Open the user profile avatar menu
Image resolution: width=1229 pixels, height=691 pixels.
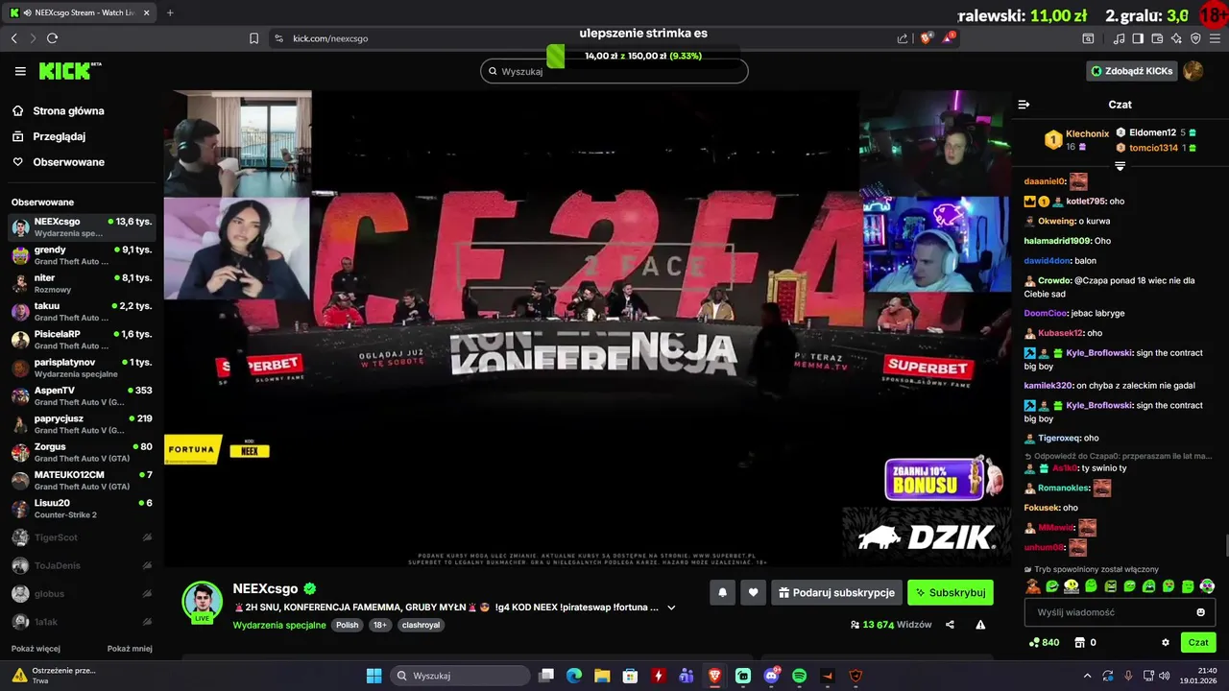(x=1193, y=71)
